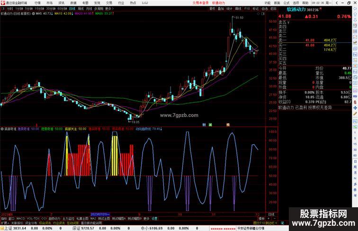The width and height of the screenshot is (358, 231).
Task: Click the panel layout icon left of 分时
Action: click(x=3, y=9)
